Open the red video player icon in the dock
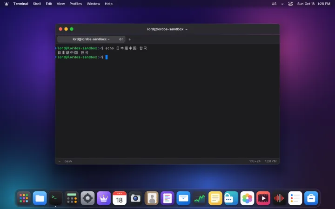The image size is (335, 209). coord(263,198)
